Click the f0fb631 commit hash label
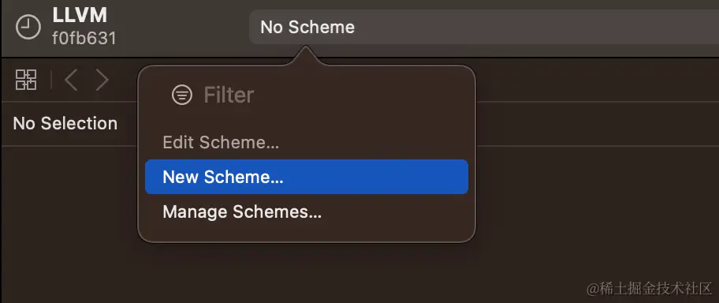This screenshot has height=303, width=719. point(84,38)
